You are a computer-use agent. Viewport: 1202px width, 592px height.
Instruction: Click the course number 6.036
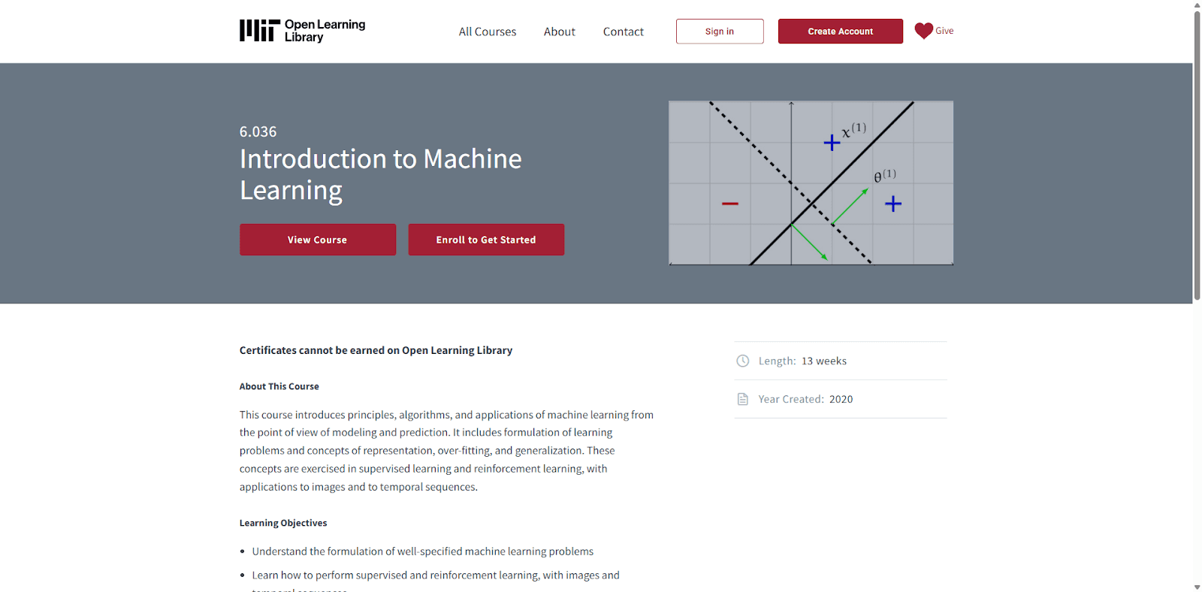258,131
